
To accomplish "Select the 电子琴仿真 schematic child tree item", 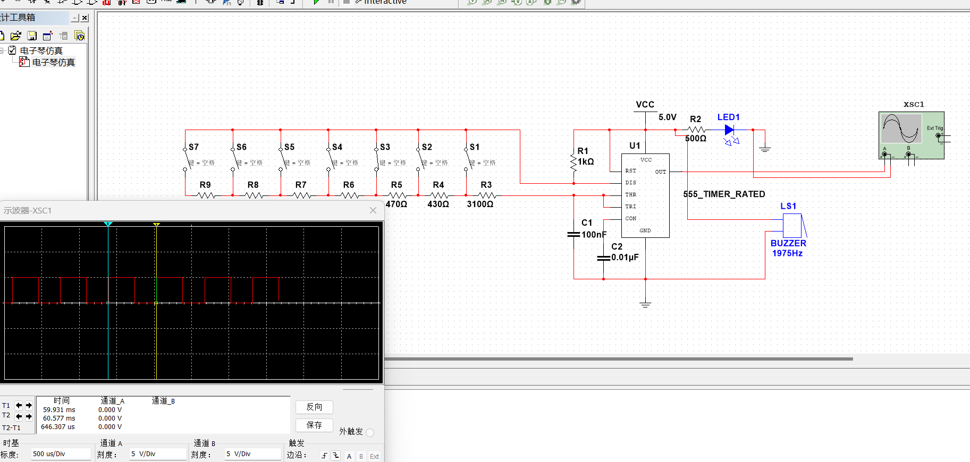I will point(53,62).
